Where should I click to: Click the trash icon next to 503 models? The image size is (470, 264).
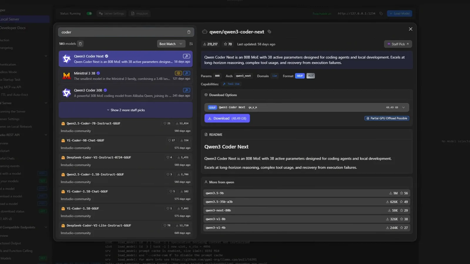click(80, 44)
